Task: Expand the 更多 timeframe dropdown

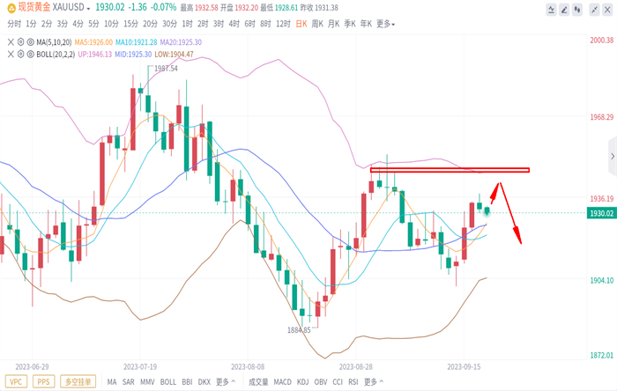Action: 386,24
